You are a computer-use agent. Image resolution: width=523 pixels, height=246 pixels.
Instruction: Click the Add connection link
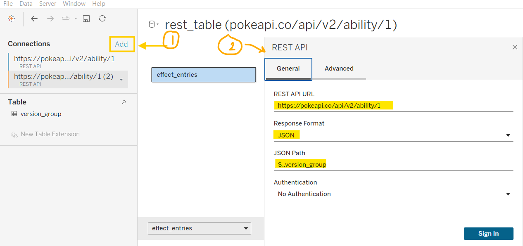click(121, 44)
